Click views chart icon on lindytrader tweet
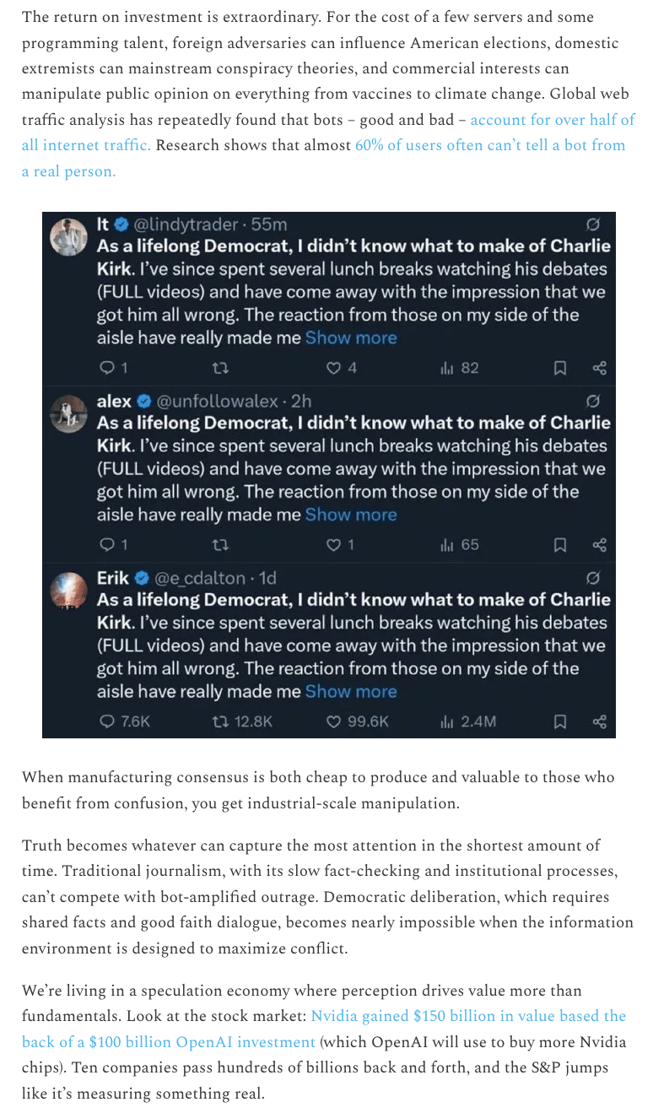This screenshot has height=1113, width=653. tap(447, 368)
